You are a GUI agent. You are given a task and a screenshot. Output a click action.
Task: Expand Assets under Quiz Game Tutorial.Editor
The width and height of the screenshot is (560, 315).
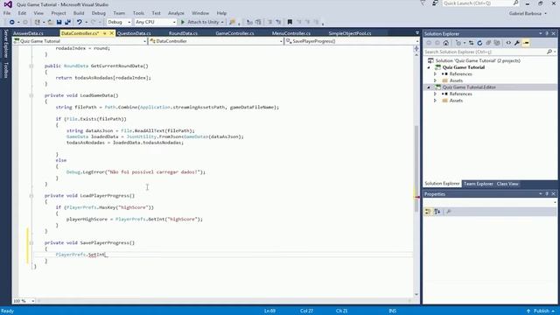tap(435, 101)
